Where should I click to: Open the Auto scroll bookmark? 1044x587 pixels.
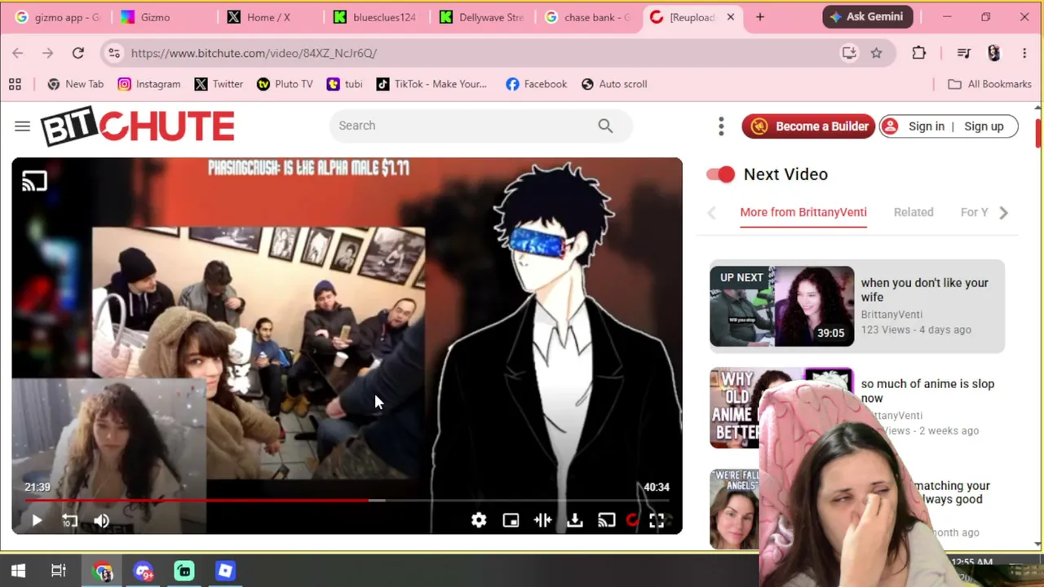(613, 84)
